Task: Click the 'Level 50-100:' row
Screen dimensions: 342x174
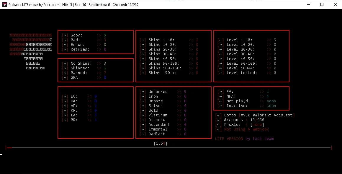Action: [247, 63]
